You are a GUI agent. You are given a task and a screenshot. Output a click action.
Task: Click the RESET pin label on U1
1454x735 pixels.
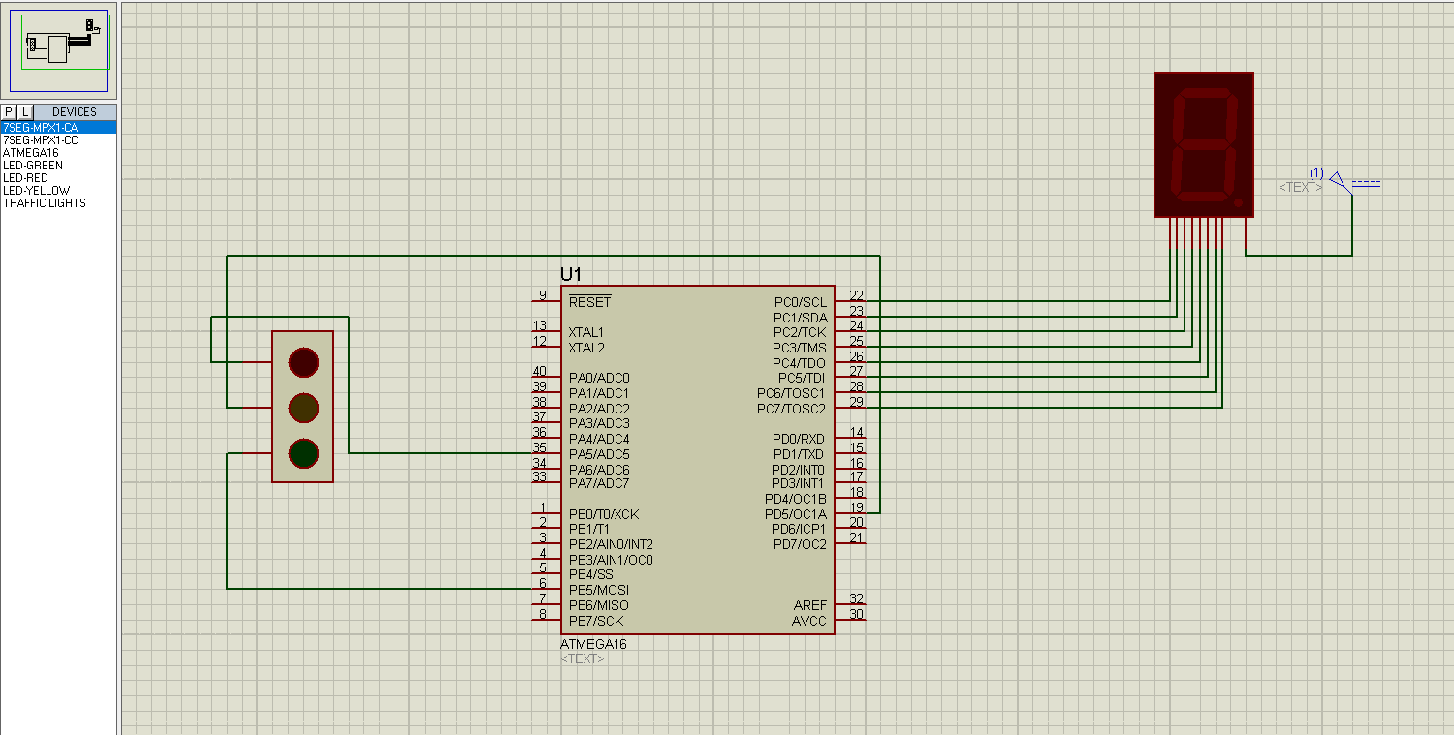pyautogui.click(x=591, y=301)
